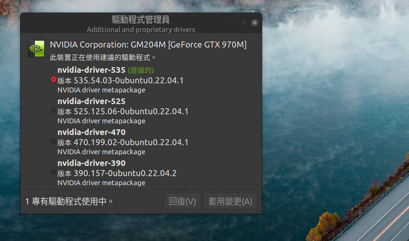
Task: Click the nvidia-driver-390 name label
Action: click(92, 163)
